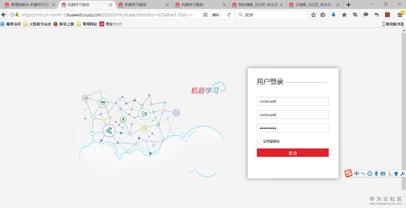Start Sogou voice input with microphone icon

point(376,173)
